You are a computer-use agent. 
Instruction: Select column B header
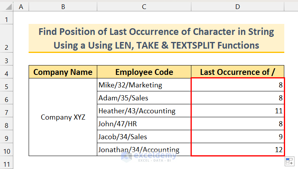click(x=63, y=6)
